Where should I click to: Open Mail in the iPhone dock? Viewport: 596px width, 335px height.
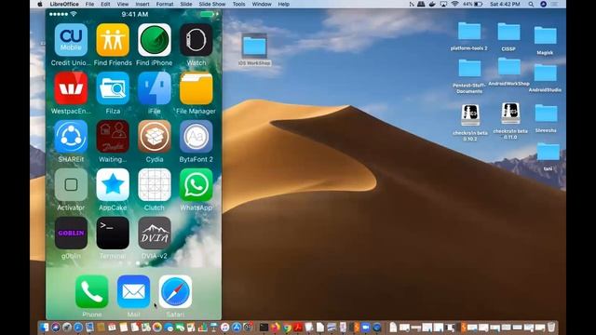pos(133,291)
